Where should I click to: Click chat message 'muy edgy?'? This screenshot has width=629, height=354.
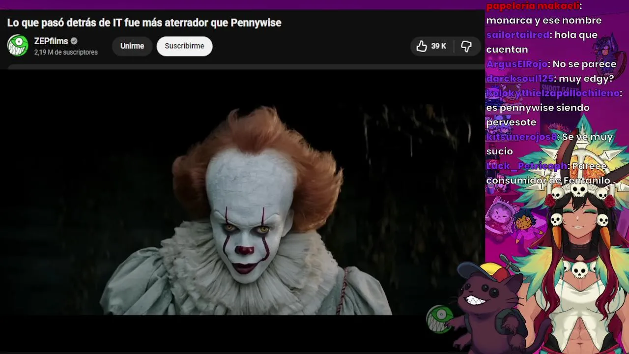click(587, 79)
